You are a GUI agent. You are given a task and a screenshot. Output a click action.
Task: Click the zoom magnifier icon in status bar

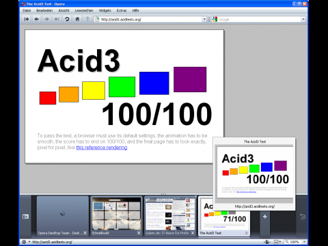coord(287,242)
